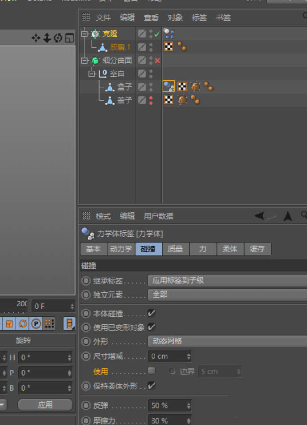The width and height of the screenshot is (307, 425).
Task: Open the 外形 dropdown showing 动态网格
Action: (227, 341)
